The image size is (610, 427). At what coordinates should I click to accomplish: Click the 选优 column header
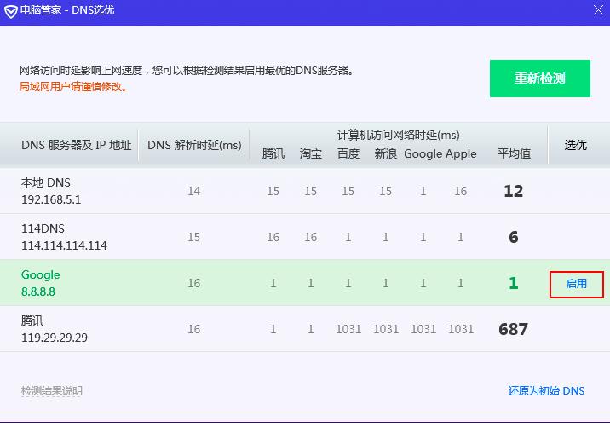tap(575, 145)
